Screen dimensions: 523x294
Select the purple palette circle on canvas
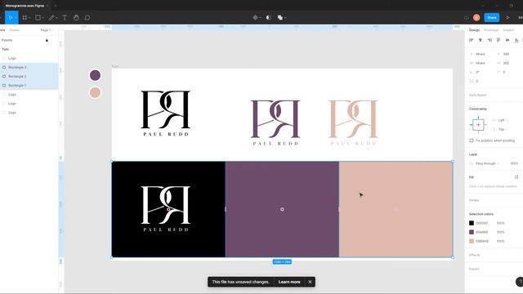click(x=95, y=75)
